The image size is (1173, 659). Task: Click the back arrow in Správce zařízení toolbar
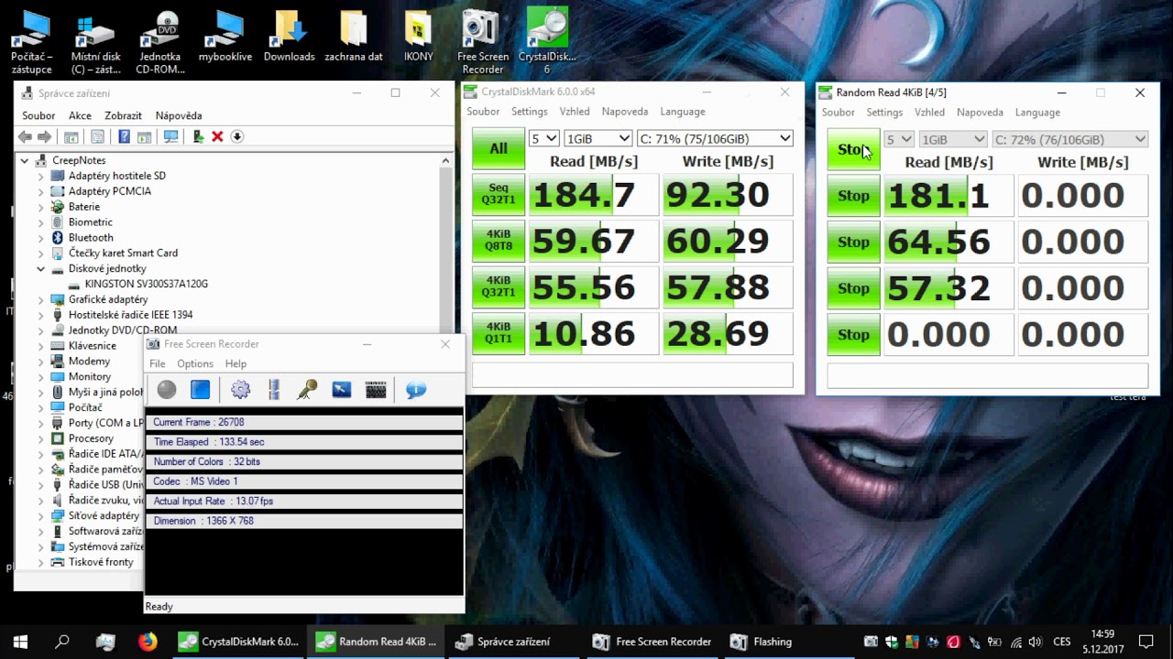[x=26, y=136]
